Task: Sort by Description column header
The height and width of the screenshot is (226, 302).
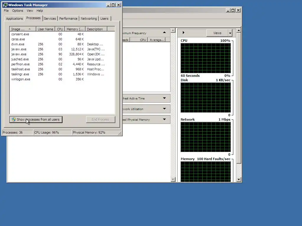Action: (x=96, y=29)
